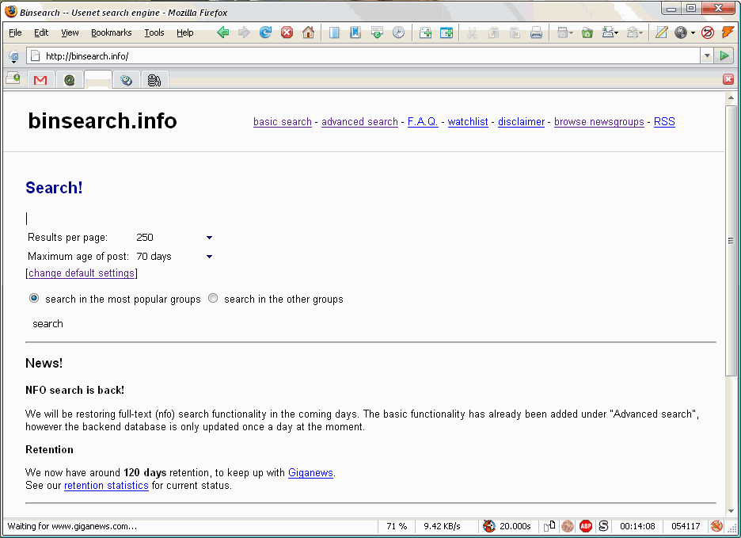Open the address bar URL history dropdown

707,55
